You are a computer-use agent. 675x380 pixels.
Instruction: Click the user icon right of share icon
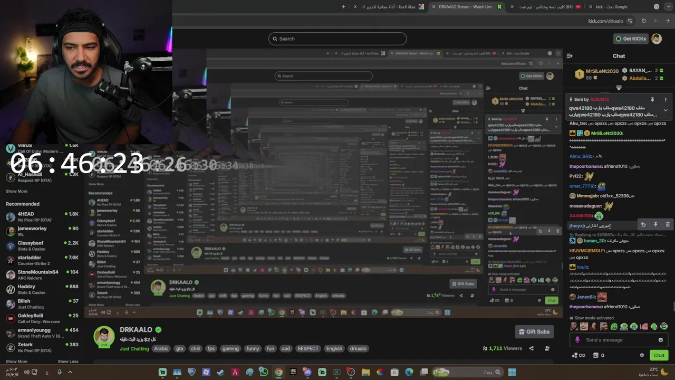pyautogui.click(x=547, y=348)
